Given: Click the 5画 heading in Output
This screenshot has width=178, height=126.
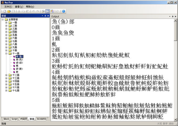Looking at the screenshot, I should (x=56, y=100).
